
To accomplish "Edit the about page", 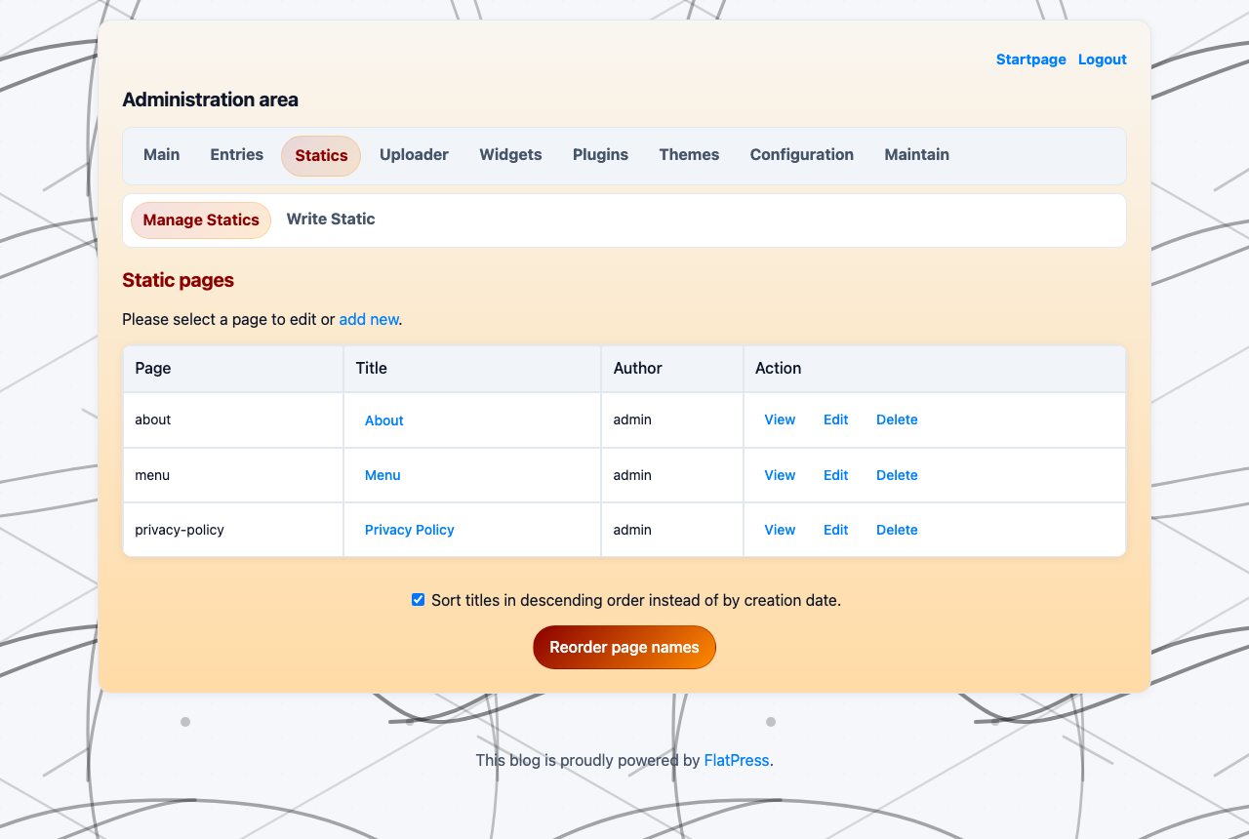I will tap(835, 419).
